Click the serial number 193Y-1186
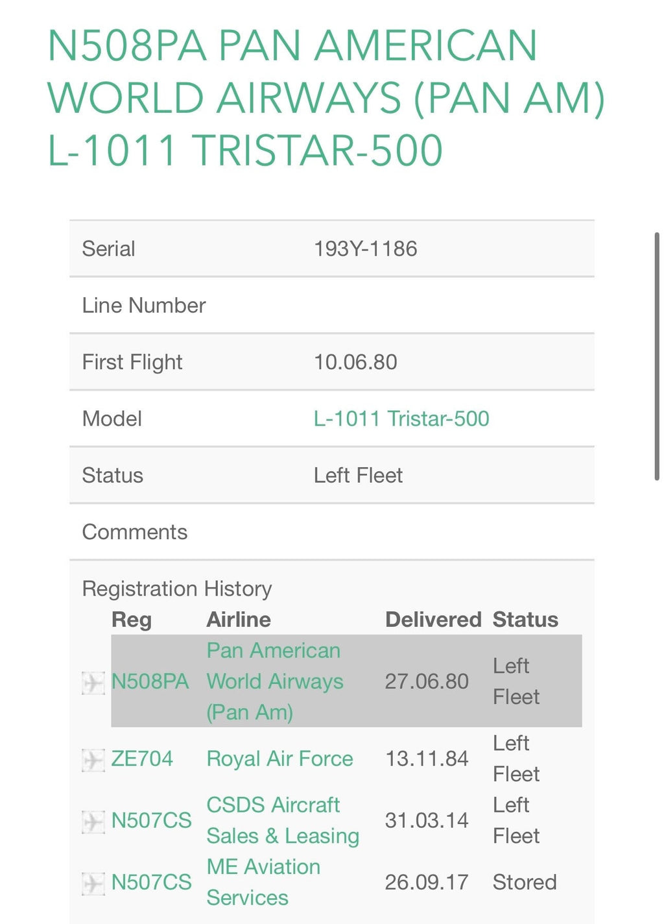This screenshot has height=924, width=664. tap(365, 249)
